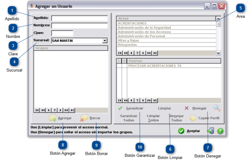251x166 pixels.
Task: Jump forward a page in Puertas navigator
Action: [149, 100]
